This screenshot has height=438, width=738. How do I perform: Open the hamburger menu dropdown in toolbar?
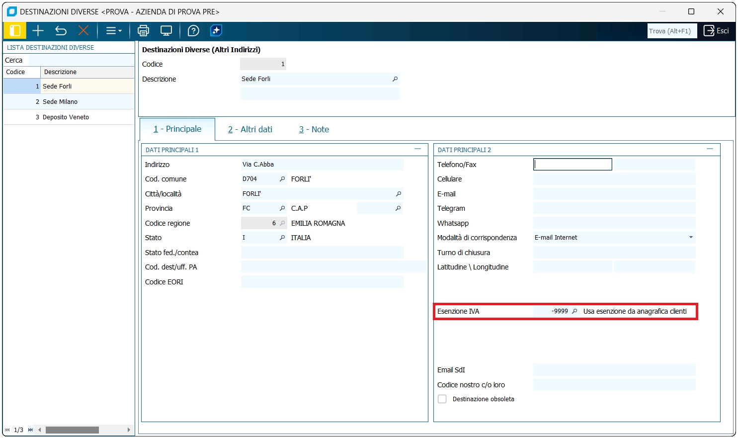[x=114, y=31]
